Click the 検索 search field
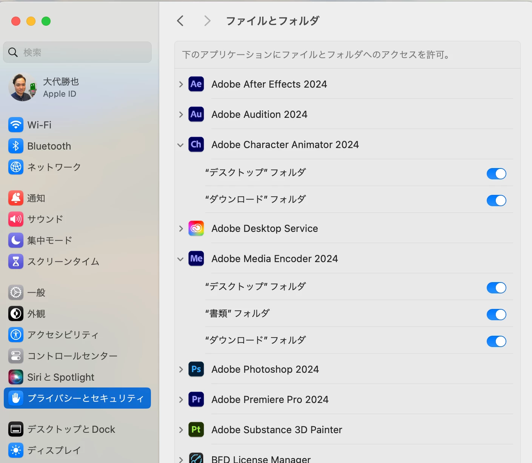This screenshot has height=463, width=532. (77, 52)
